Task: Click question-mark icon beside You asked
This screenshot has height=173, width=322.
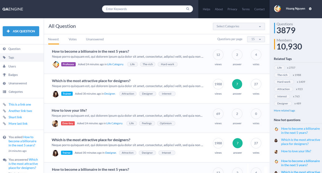Action: (4, 137)
